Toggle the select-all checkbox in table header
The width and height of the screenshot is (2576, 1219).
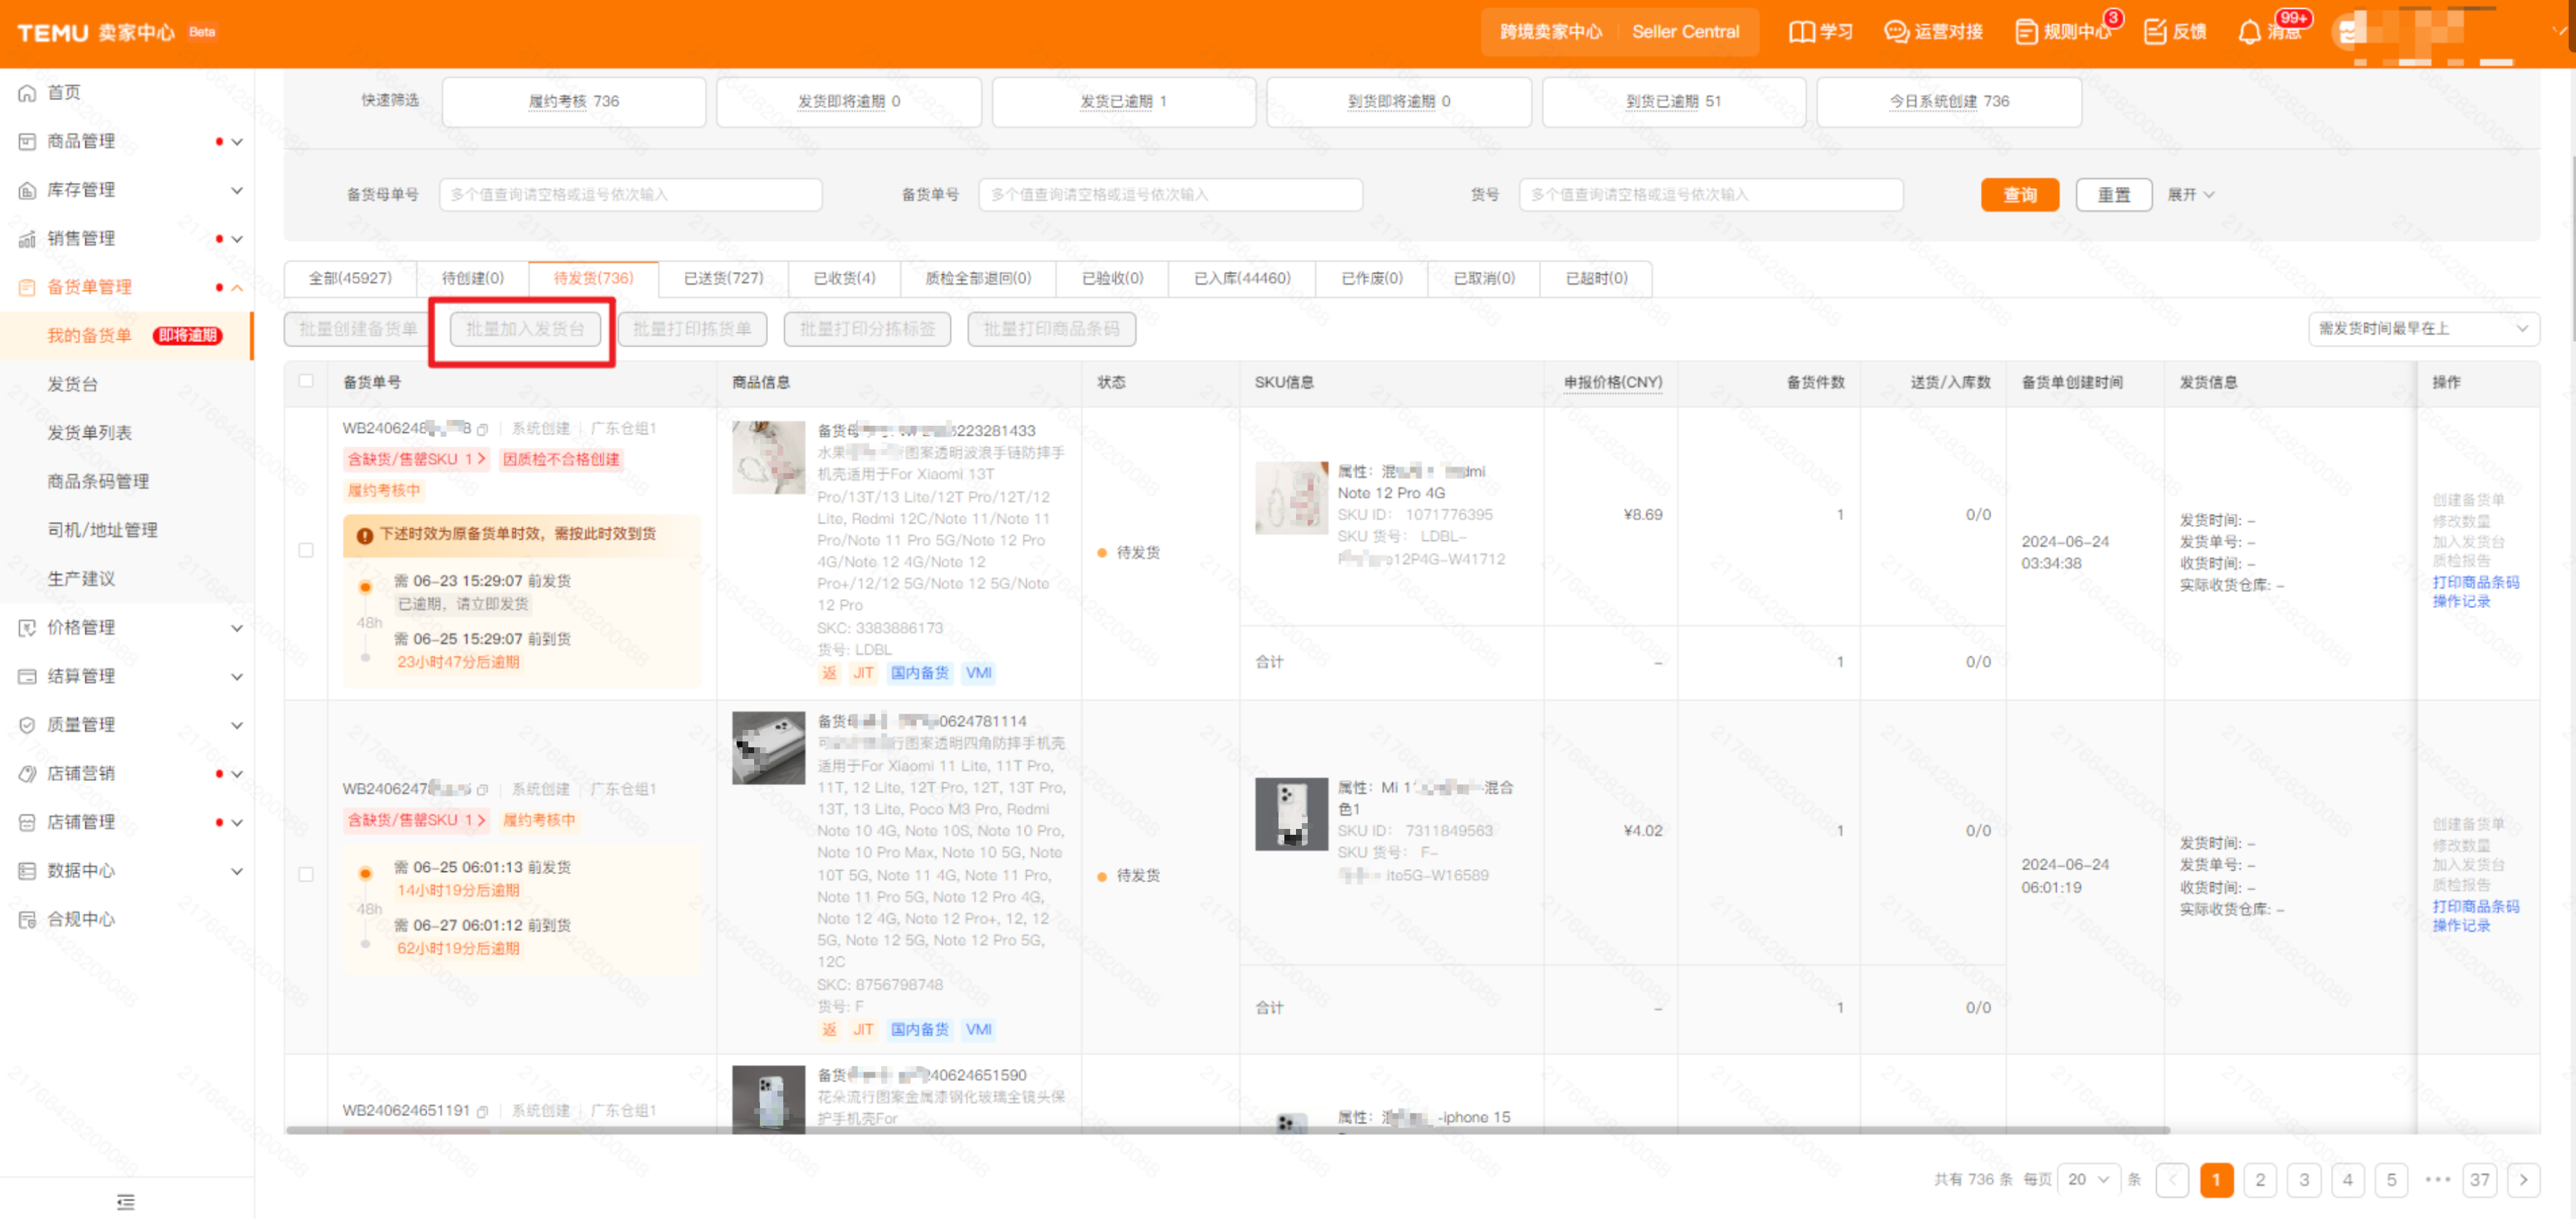[x=306, y=381]
